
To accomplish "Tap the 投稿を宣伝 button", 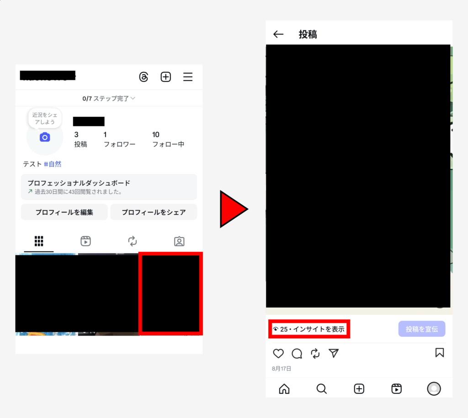I will coord(421,329).
